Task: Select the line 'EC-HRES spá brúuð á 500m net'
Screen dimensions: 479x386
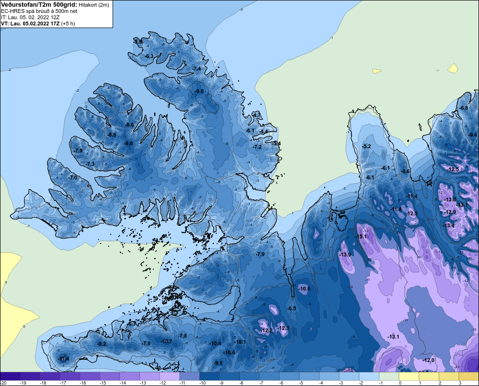Action: tap(39, 11)
